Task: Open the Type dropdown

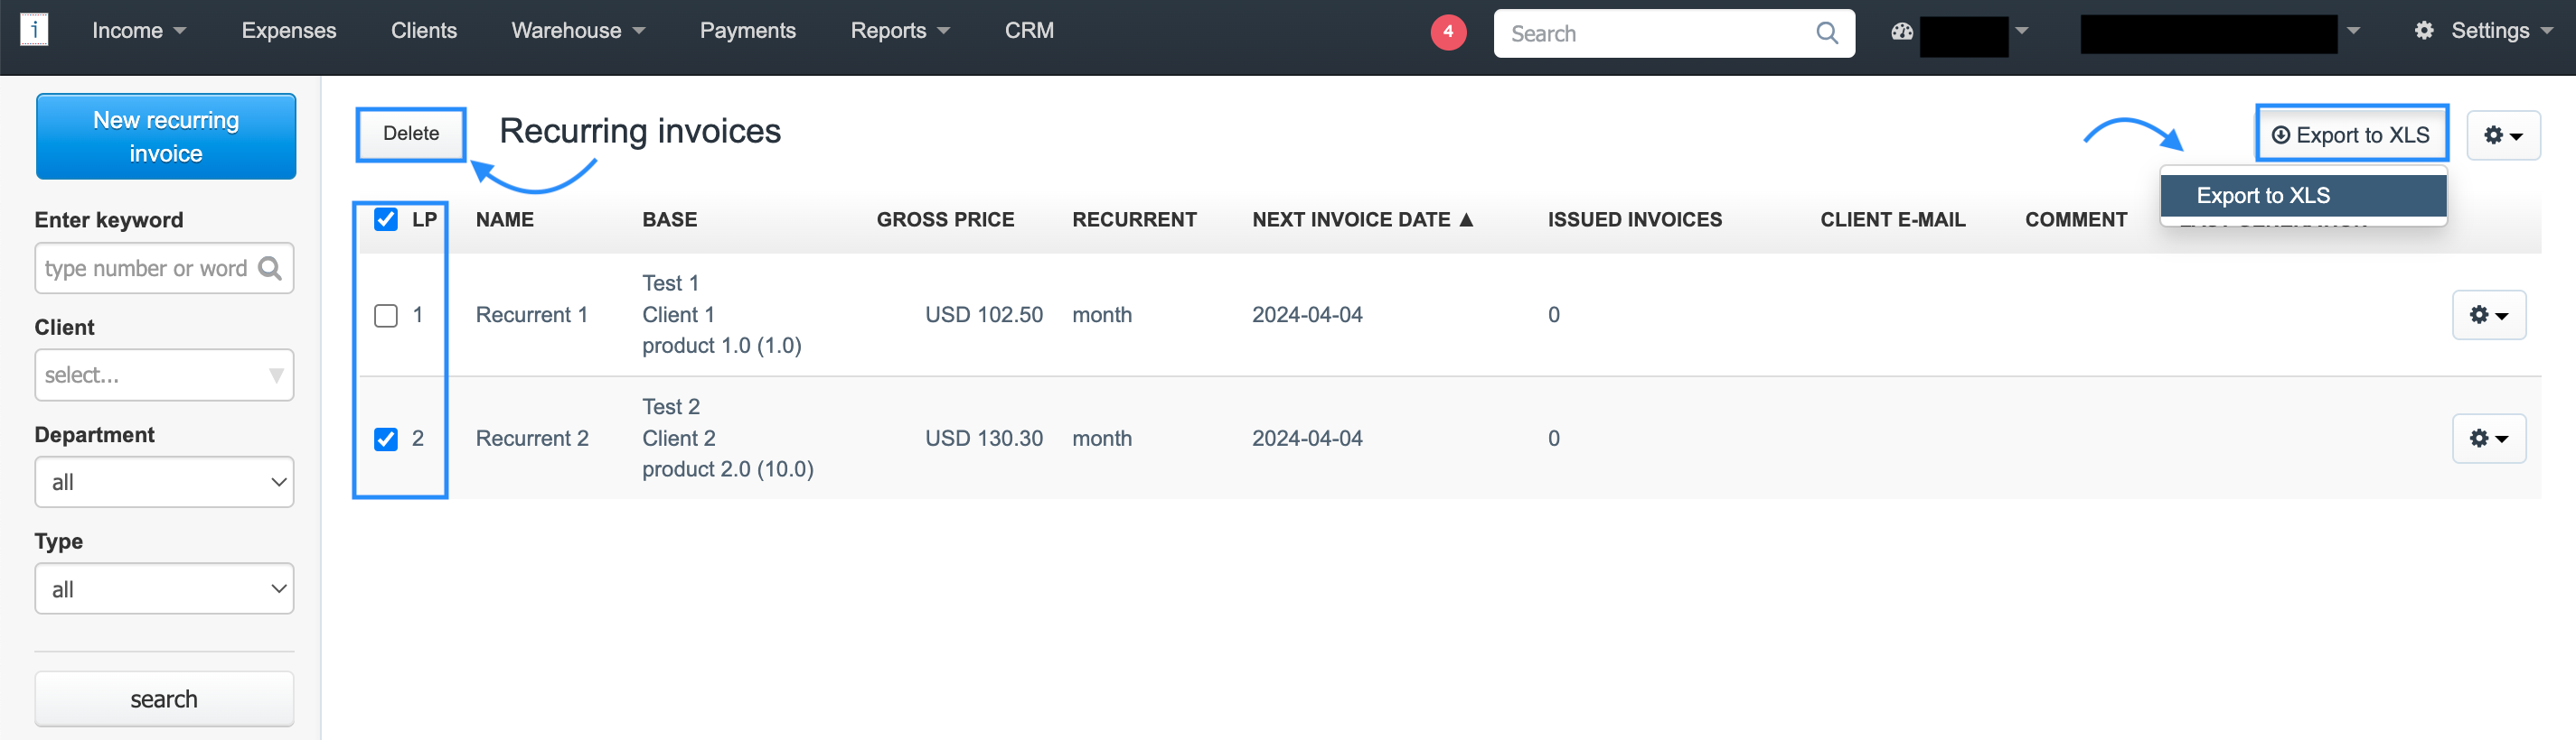Action: [x=164, y=589]
